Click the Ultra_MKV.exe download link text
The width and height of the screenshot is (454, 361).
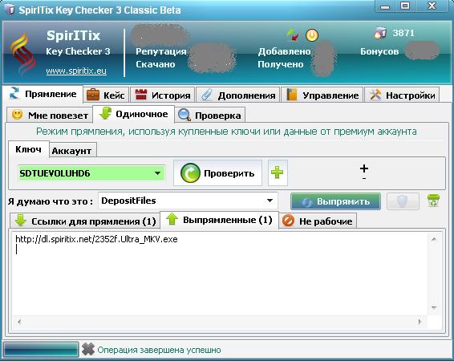[96, 239]
